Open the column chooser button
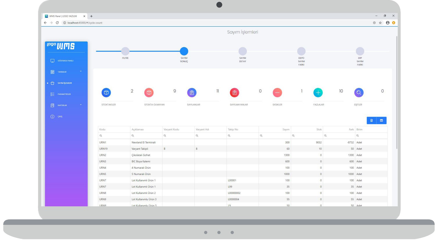This screenshot has width=439, height=240. tap(381, 120)
